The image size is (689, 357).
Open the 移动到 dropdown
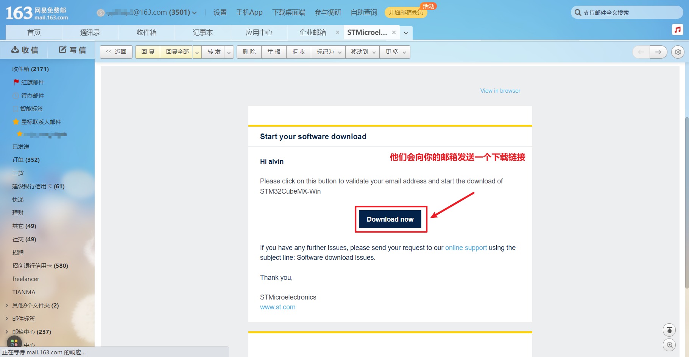(363, 52)
